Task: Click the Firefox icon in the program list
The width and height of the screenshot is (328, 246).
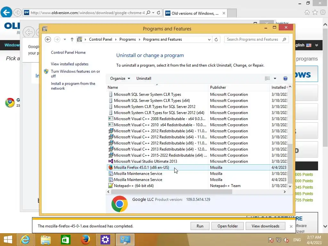Action: point(111,167)
